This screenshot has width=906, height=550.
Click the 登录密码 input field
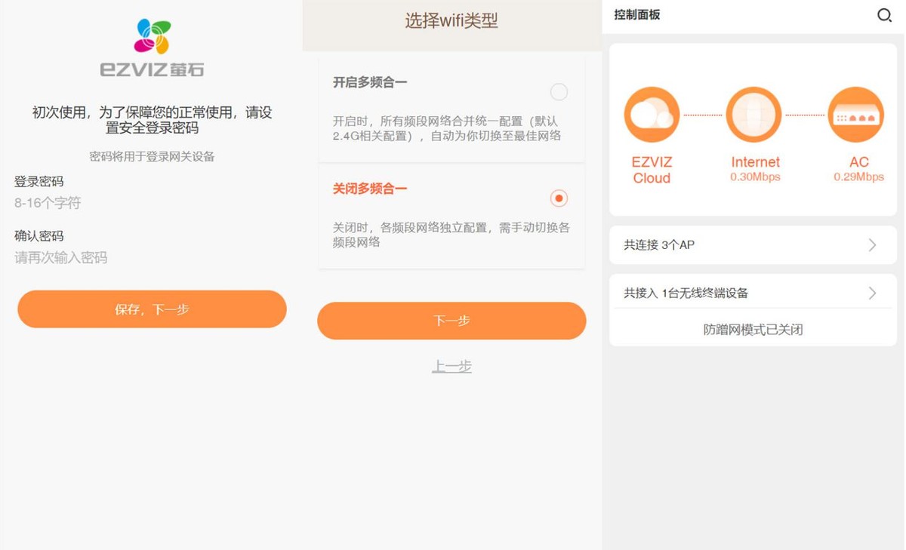point(151,203)
